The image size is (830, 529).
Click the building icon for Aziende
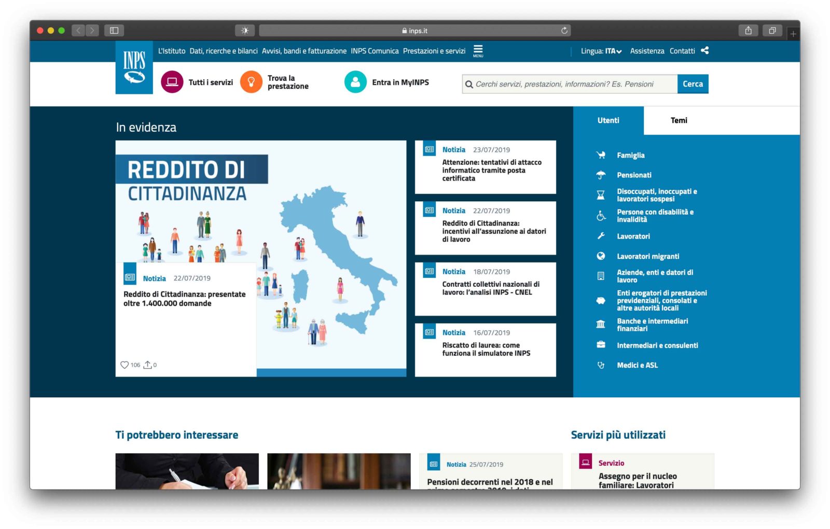pos(601,276)
